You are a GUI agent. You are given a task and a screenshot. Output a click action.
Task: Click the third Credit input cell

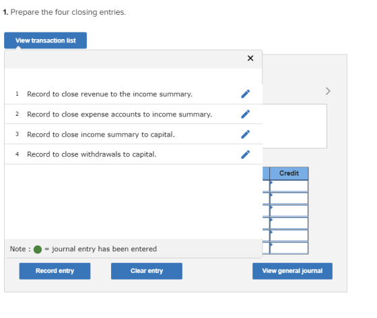tap(289, 211)
